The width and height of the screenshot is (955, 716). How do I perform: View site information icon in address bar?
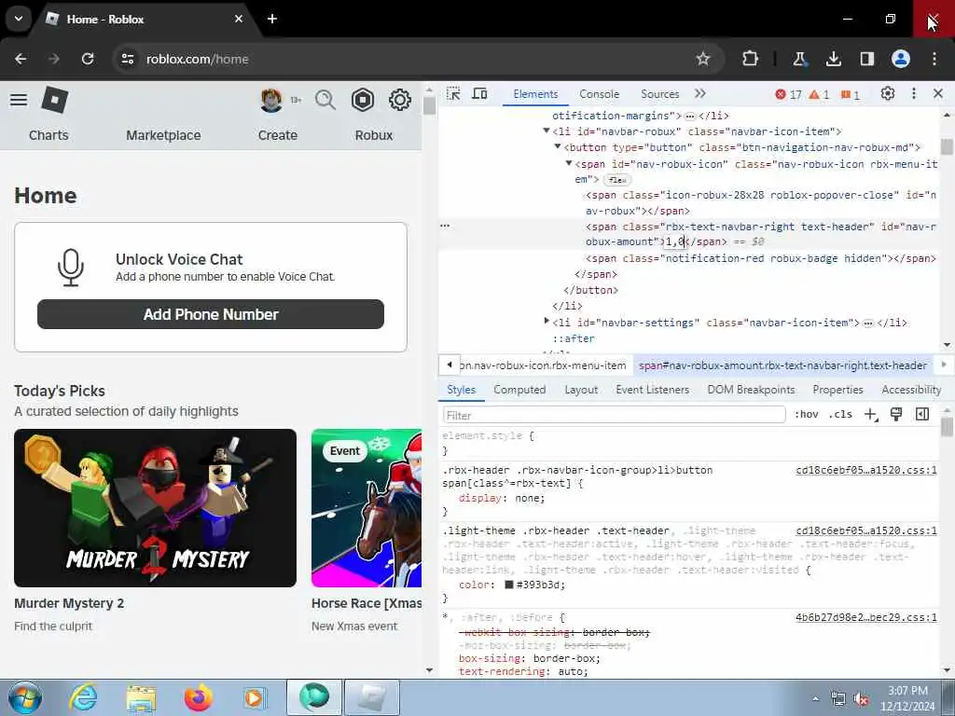point(128,59)
